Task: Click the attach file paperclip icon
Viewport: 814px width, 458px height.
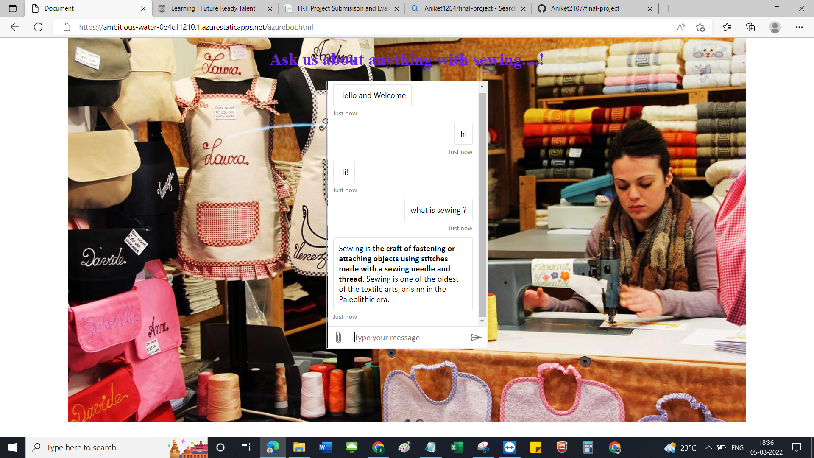Action: [338, 338]
